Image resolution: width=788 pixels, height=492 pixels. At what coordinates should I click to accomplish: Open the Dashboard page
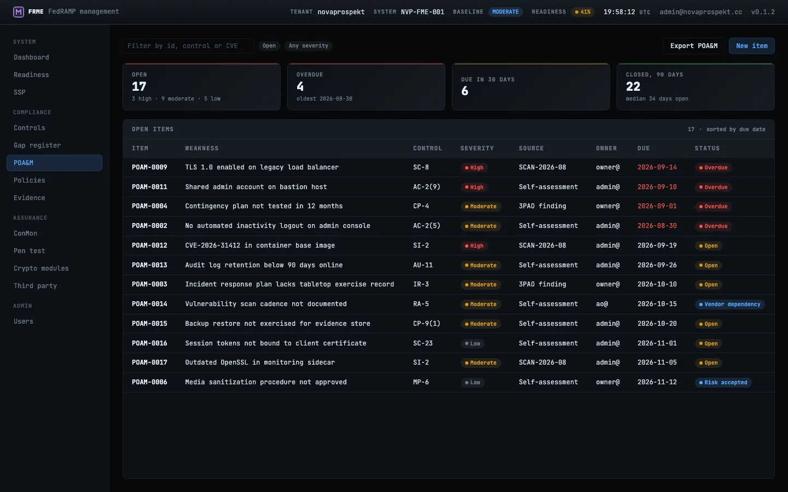tap(54, 57)
